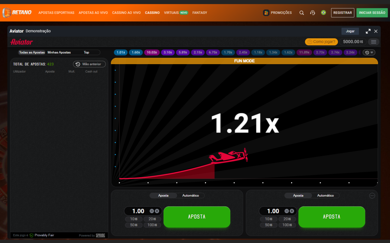The image size is (390, 243).
Task: Set right bet to 50 R$
Action: point(269,225)
